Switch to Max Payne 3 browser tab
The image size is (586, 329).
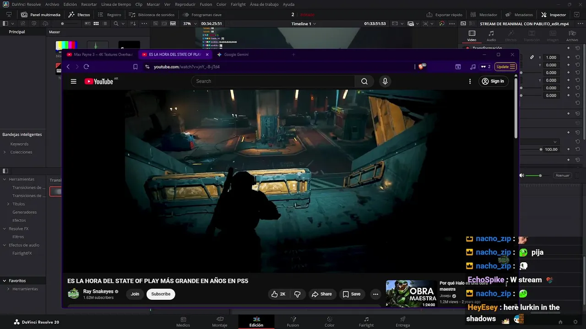tap(99, 54)
